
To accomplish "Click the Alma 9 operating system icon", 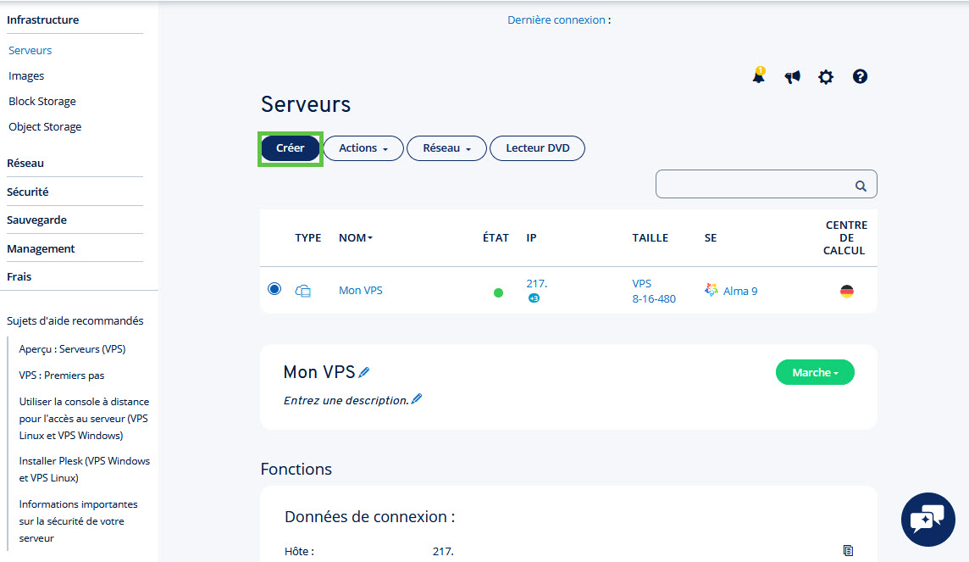I will [x=712, y=289].
